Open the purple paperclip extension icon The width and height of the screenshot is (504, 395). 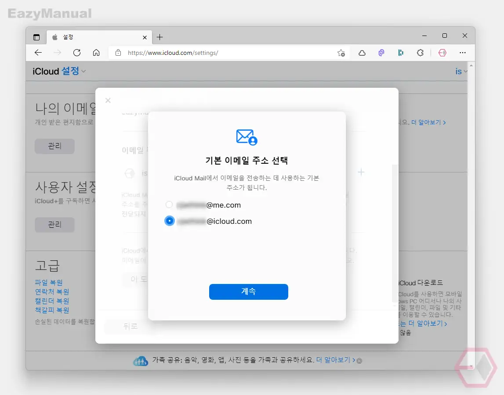click(x=381, y=53)
